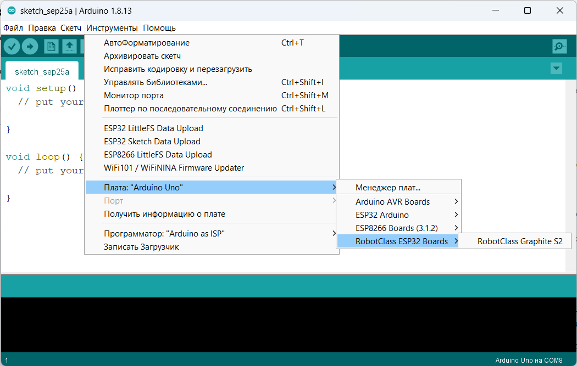This screenshot has height=366, width=577.
Task: Open the Скетч menu
Action: pos(71,28)
